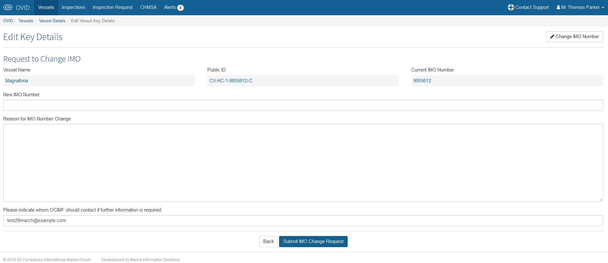Follow the Vessels breadcrumb link
Screen dimensions: 608x263
26,21
